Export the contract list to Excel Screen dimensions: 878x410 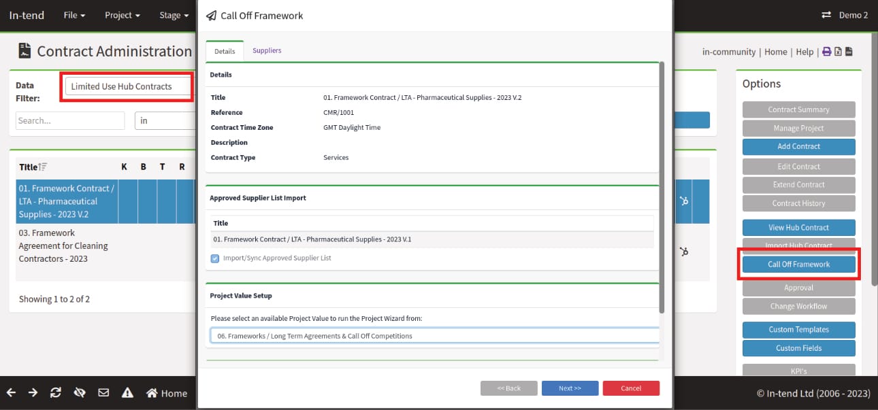point(838,52)
